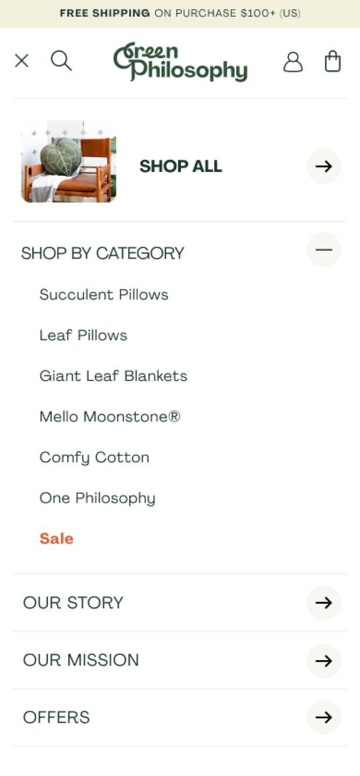Image resolution: width=360 pixels, height=776 pixels.
Task: Select the Comfy Cotton category
Action: coord(94,457)
